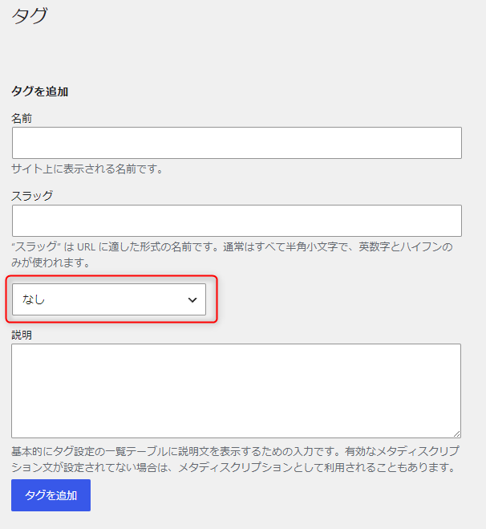Image resolution: width=486 pixels, height=529 pixels.
Task: Click the スラッグ field label
Action: click(x=32, y=195)
